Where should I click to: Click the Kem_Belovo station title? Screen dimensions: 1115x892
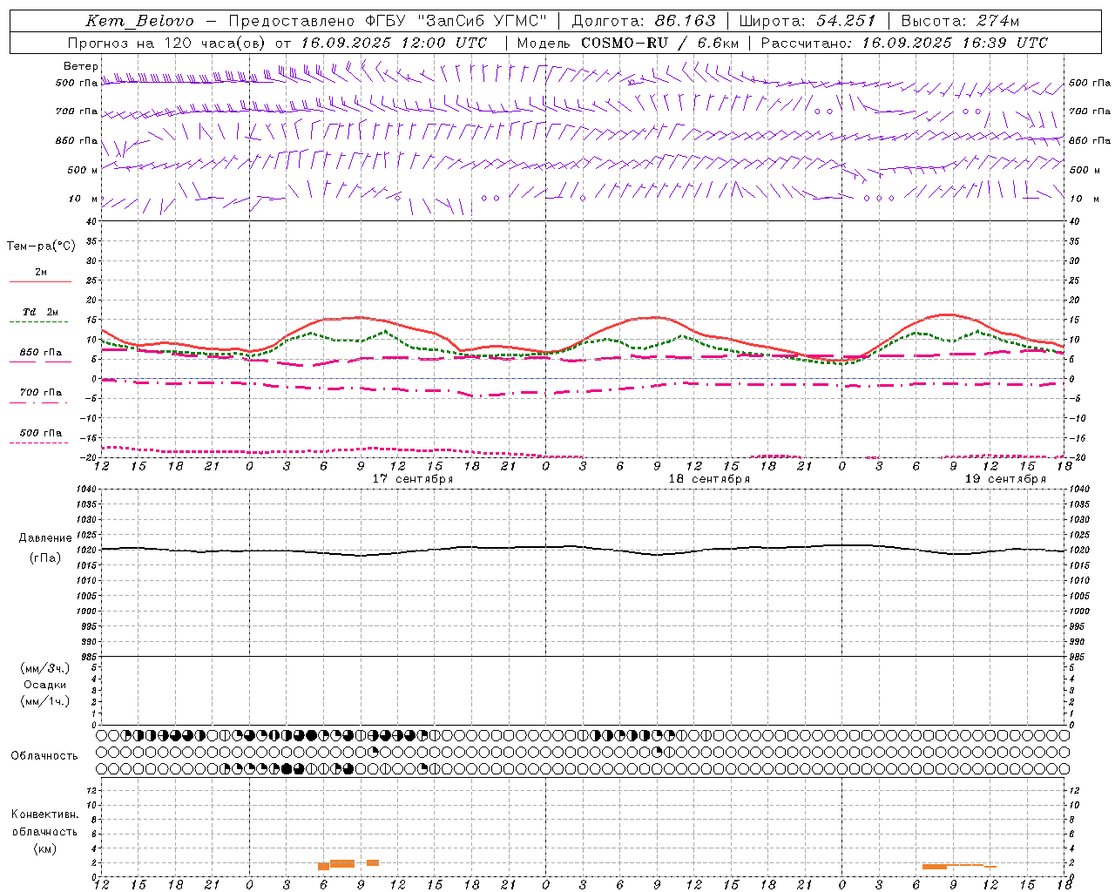tap(139, 21)
